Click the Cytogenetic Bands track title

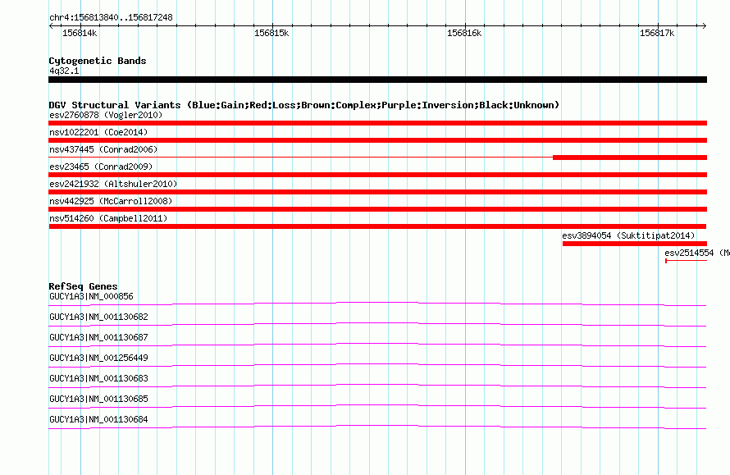coord(98,61)
